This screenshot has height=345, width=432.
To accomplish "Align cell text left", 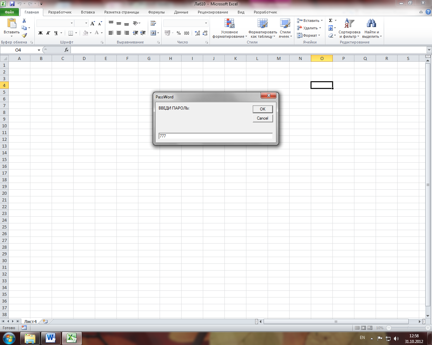I will [x=111, y=33].
